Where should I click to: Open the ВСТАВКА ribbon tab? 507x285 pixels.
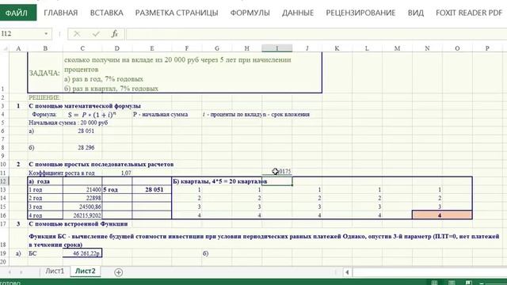(x=106, y=13)
